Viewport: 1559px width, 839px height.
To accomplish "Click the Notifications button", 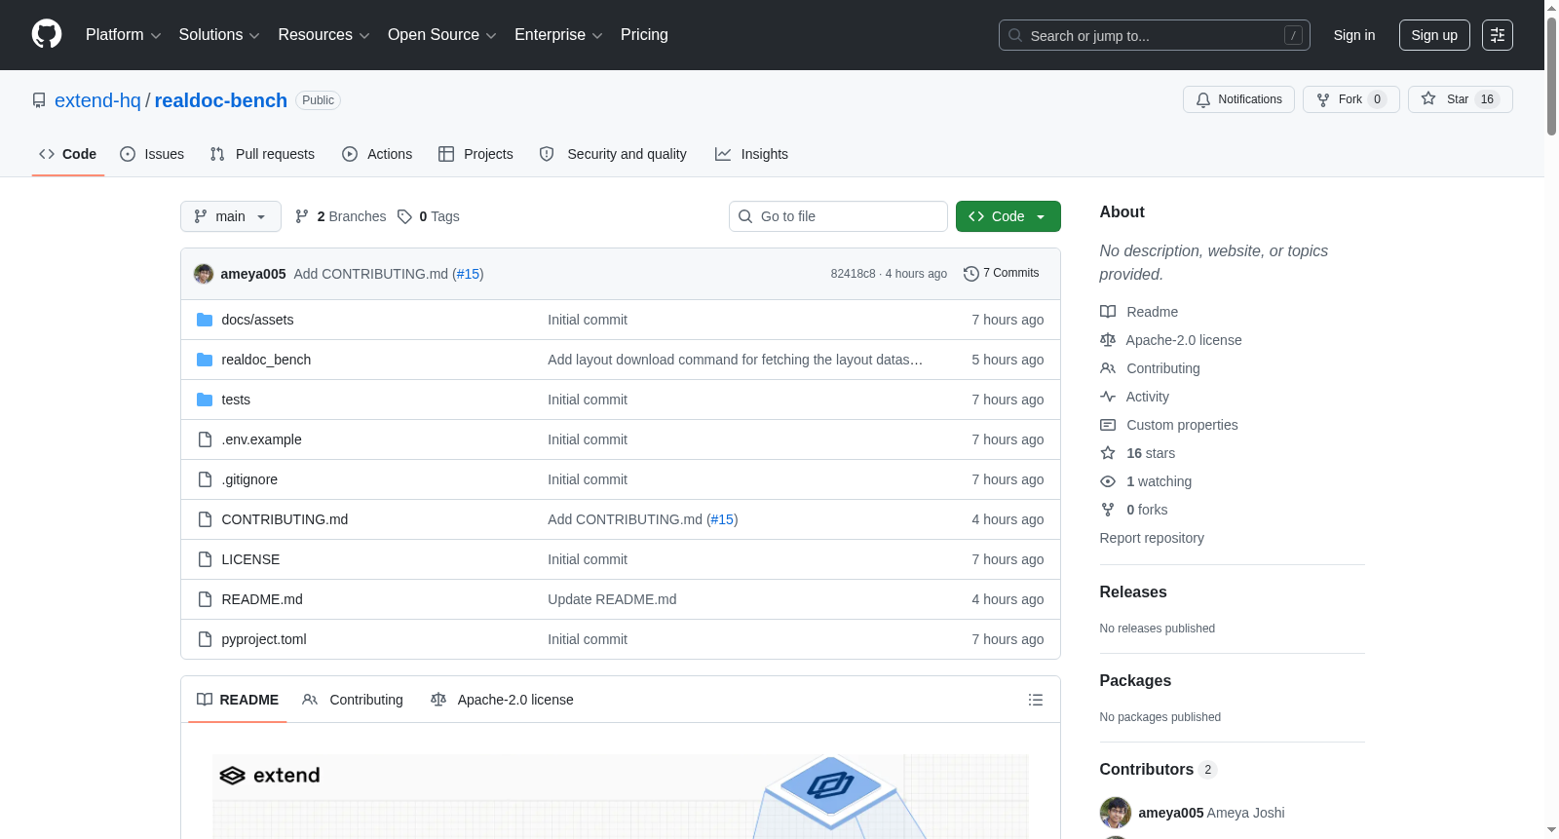I will pos(1239,99).
